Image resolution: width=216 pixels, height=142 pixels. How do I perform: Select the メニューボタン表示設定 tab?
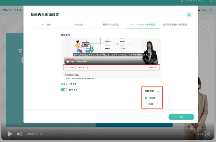tap(143, 25)
